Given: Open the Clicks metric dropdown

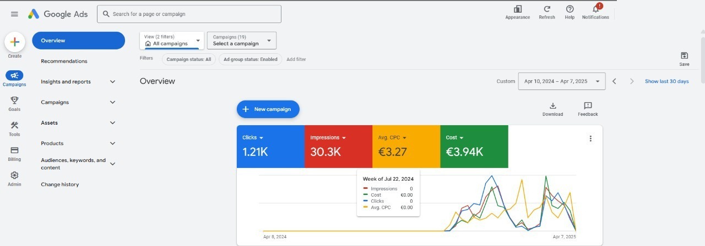Looking at the screenshot, I should point(261,138).
